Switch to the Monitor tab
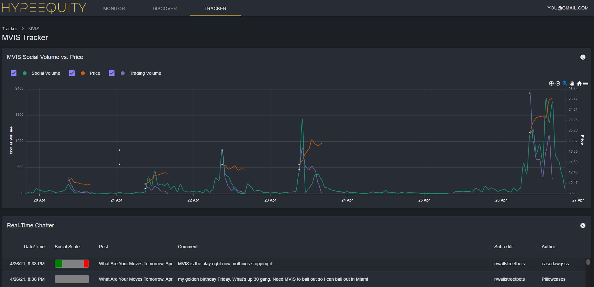The image size is (594, 287). coord(114,9)
